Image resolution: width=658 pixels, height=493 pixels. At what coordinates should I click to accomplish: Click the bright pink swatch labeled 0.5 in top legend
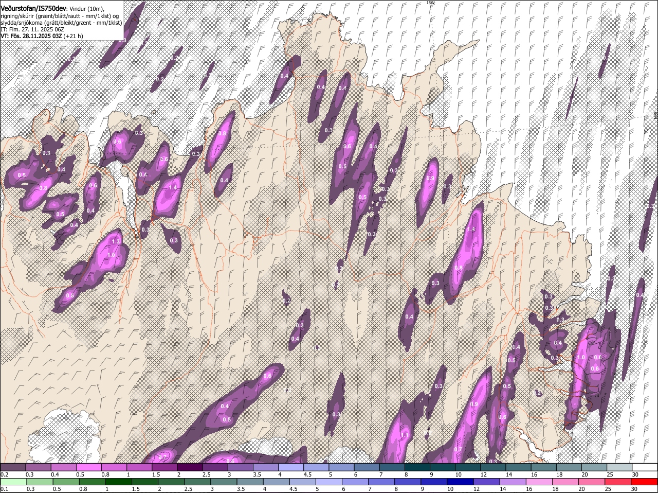click(88, 467)
